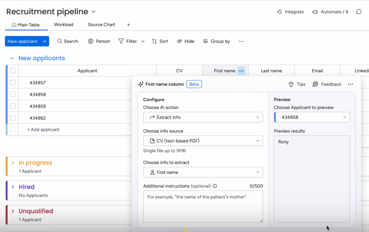Open the Integrate option
The image size is (369, 232).
pyautogui.click(x=290, y=12)
